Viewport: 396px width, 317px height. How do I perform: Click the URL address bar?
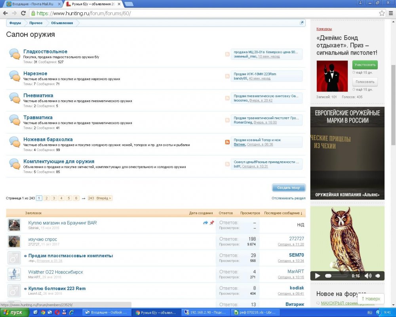click(x=198, y=13)
